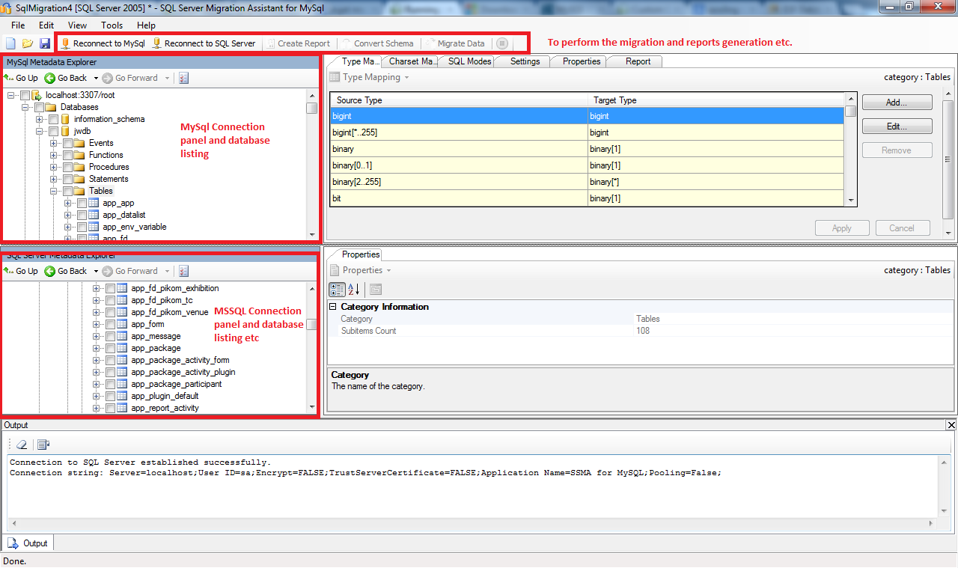The image size is (958, 568).
Task: Select the binary[2..255] source type row
Action: click(x=458, y=182)
